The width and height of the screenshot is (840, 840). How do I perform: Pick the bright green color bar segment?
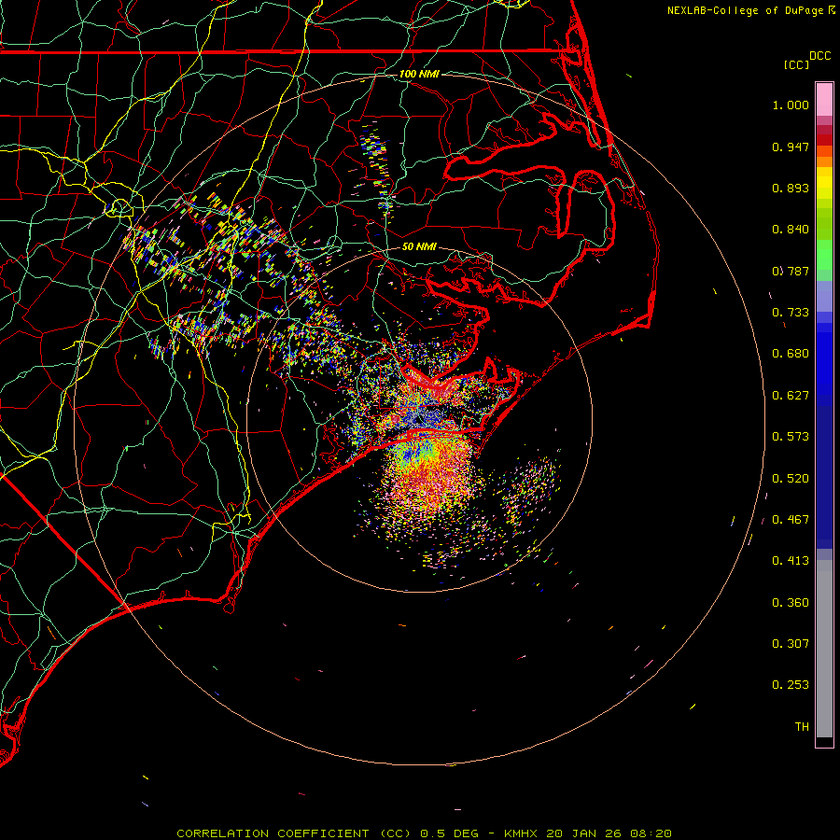point(824,255)
